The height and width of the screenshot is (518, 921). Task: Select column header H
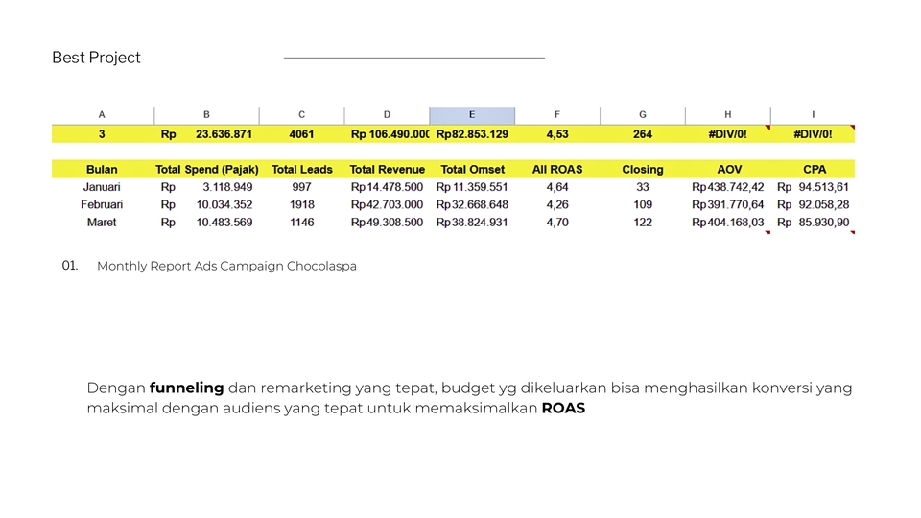728,115
